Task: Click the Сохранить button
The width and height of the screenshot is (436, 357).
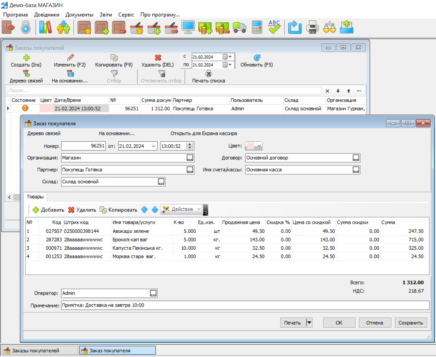Action: coord(411,323)
